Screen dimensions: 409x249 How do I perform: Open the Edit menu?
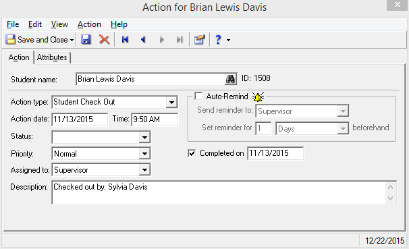point(35,24)
